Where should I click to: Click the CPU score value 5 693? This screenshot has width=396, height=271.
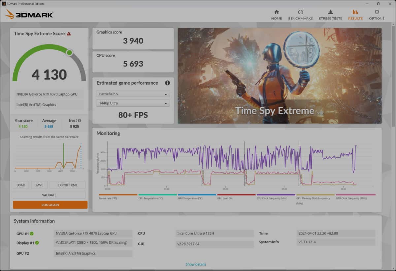pos(133,64)
